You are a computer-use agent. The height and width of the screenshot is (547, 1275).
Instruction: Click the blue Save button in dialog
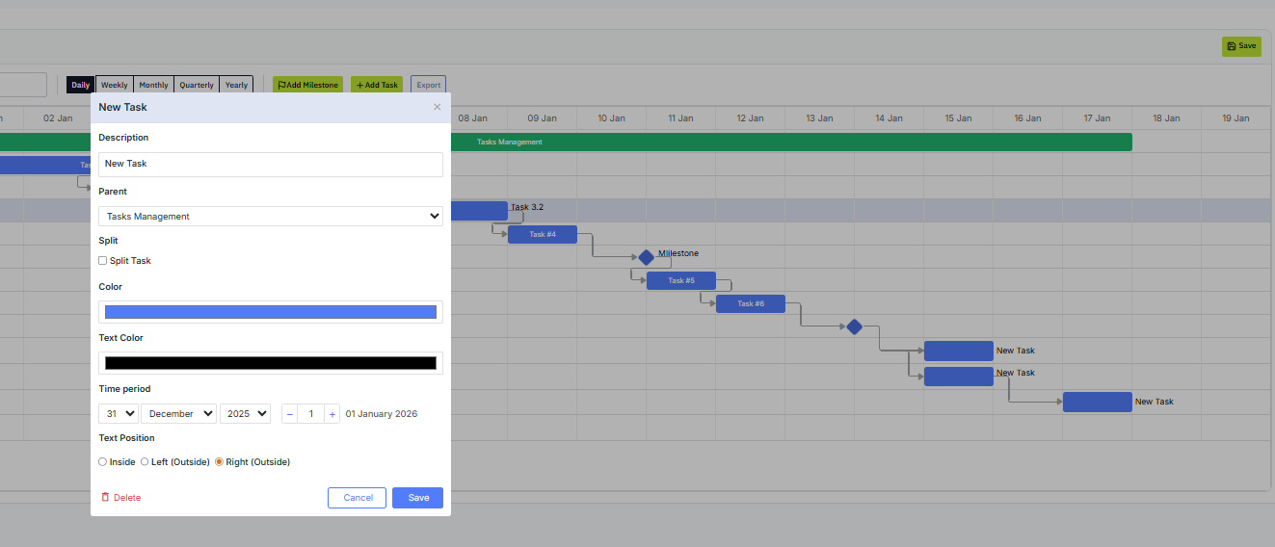(418, 498)
